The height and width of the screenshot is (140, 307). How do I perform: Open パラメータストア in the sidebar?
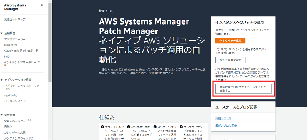tap(15, 101)
